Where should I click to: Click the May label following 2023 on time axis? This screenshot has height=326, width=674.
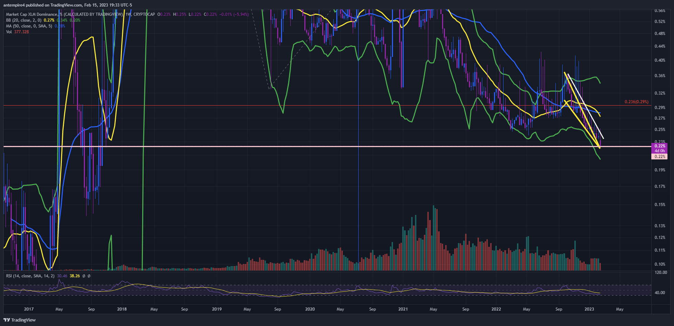tap(620, 309)
